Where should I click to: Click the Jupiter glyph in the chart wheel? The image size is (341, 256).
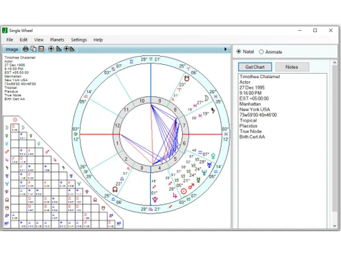[175, 195]
